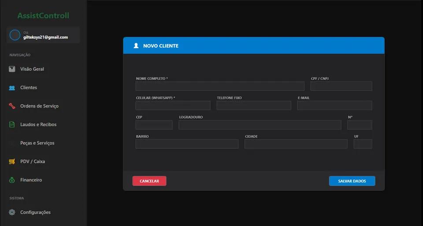
Task: Click the Ordens de Serviço wrench icon
Action: click(12, 106)
